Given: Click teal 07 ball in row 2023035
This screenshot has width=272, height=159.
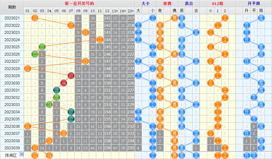Looking at the screenshot, I should click(71, 119).
